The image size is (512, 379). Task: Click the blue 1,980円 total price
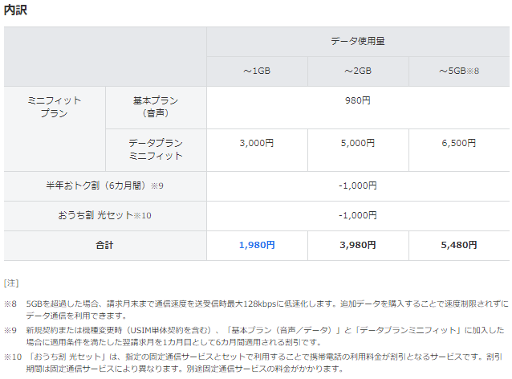point(257,245)
